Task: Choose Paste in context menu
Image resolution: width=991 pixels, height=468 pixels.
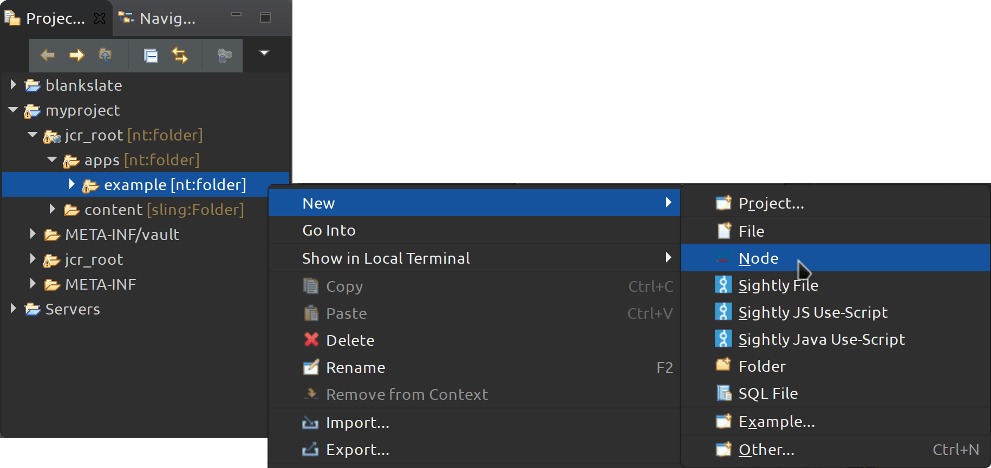Action: pyautogui.click(x=474, y=313)
